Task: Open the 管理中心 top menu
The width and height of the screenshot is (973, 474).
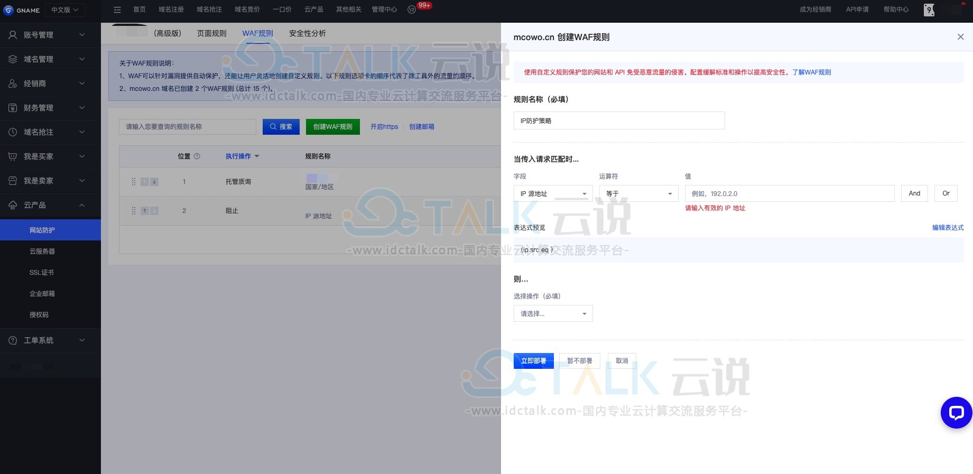Action: point(384,10)
